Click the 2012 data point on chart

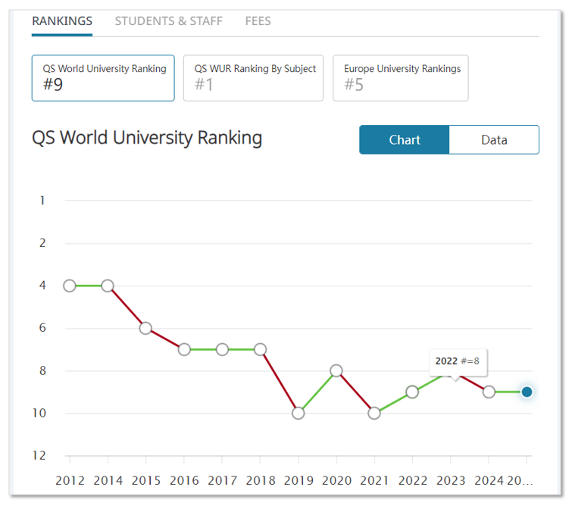pos(70,286)
